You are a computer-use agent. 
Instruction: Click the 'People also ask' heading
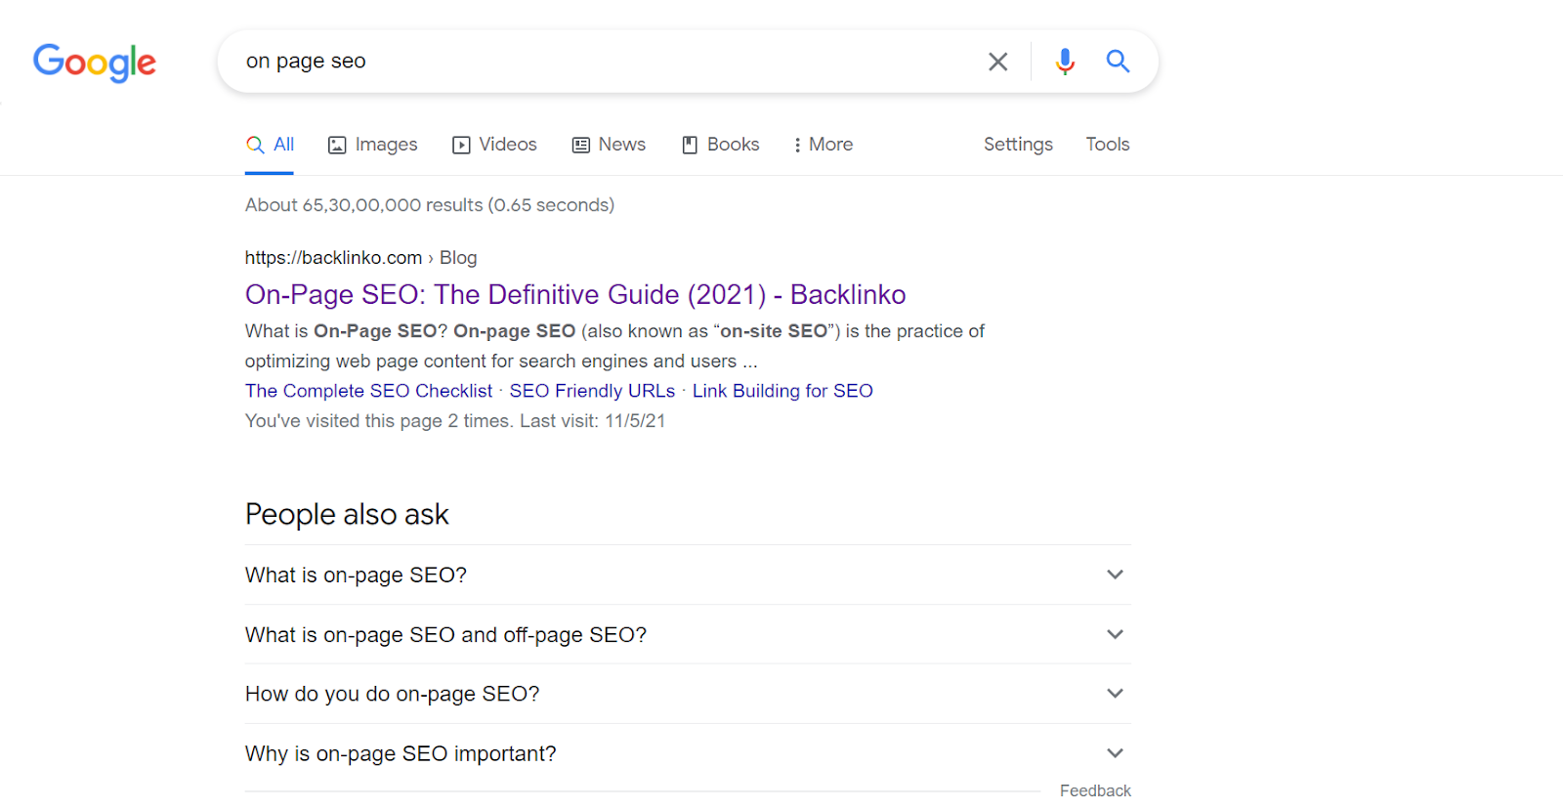(347, 514)
